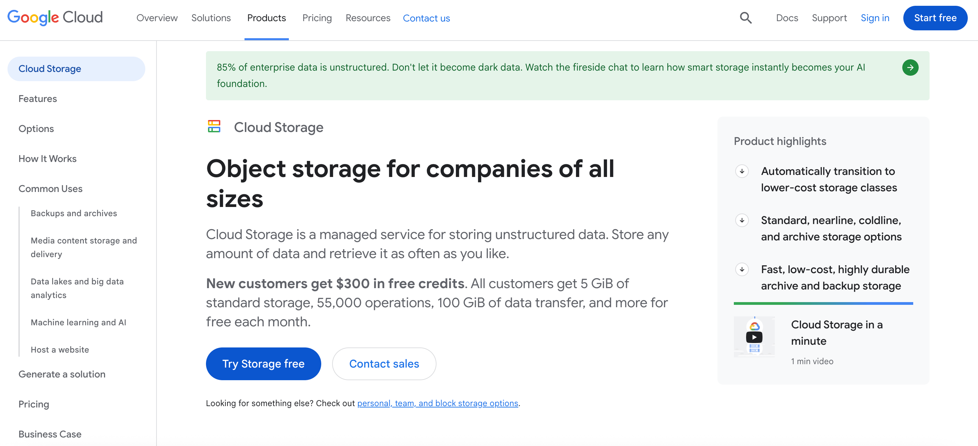Select Generate a solution in sidebar

coord(62,374)
